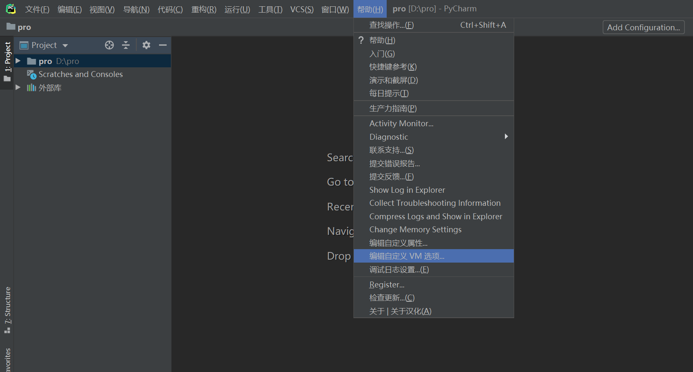Close the 帮助(H) menu bar item
Viewport: 693px width, 372px height.
pyautogui.click(x=370, y=9)
